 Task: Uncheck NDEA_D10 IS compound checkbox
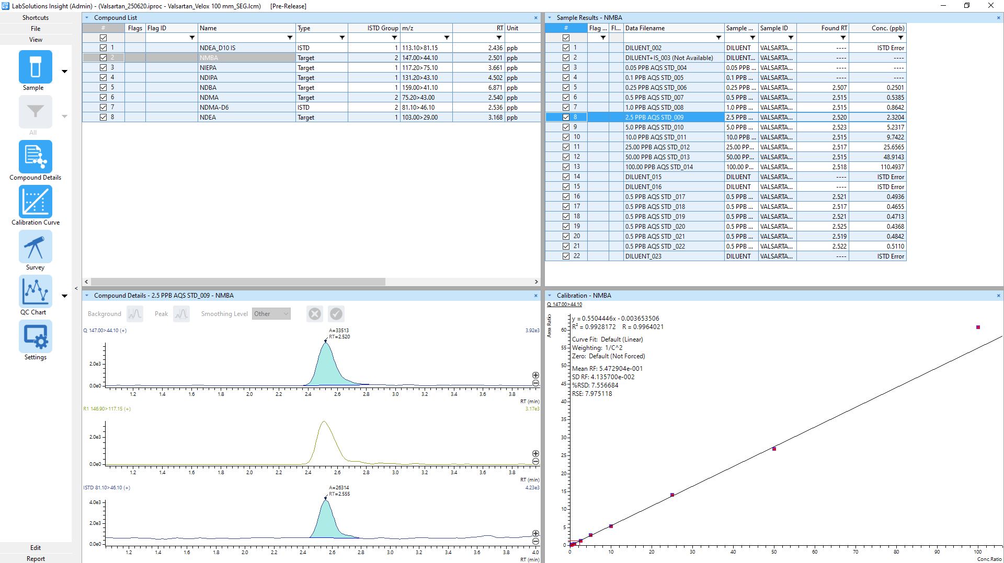103,48
